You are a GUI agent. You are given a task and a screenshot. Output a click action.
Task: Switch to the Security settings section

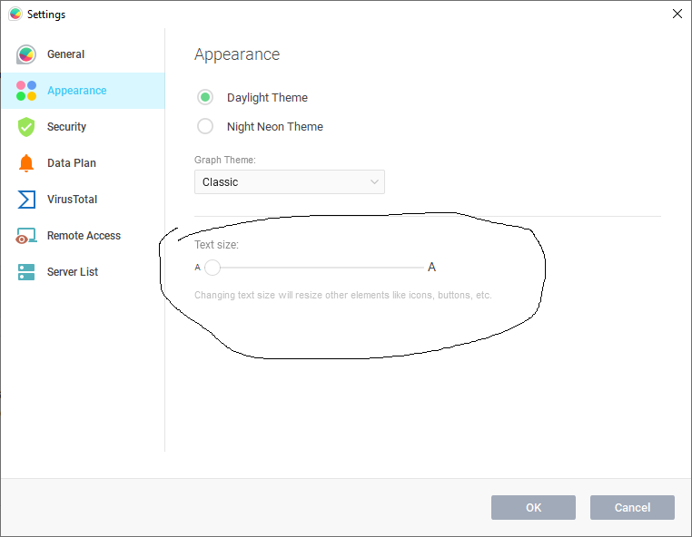click(x=66, y=127)
